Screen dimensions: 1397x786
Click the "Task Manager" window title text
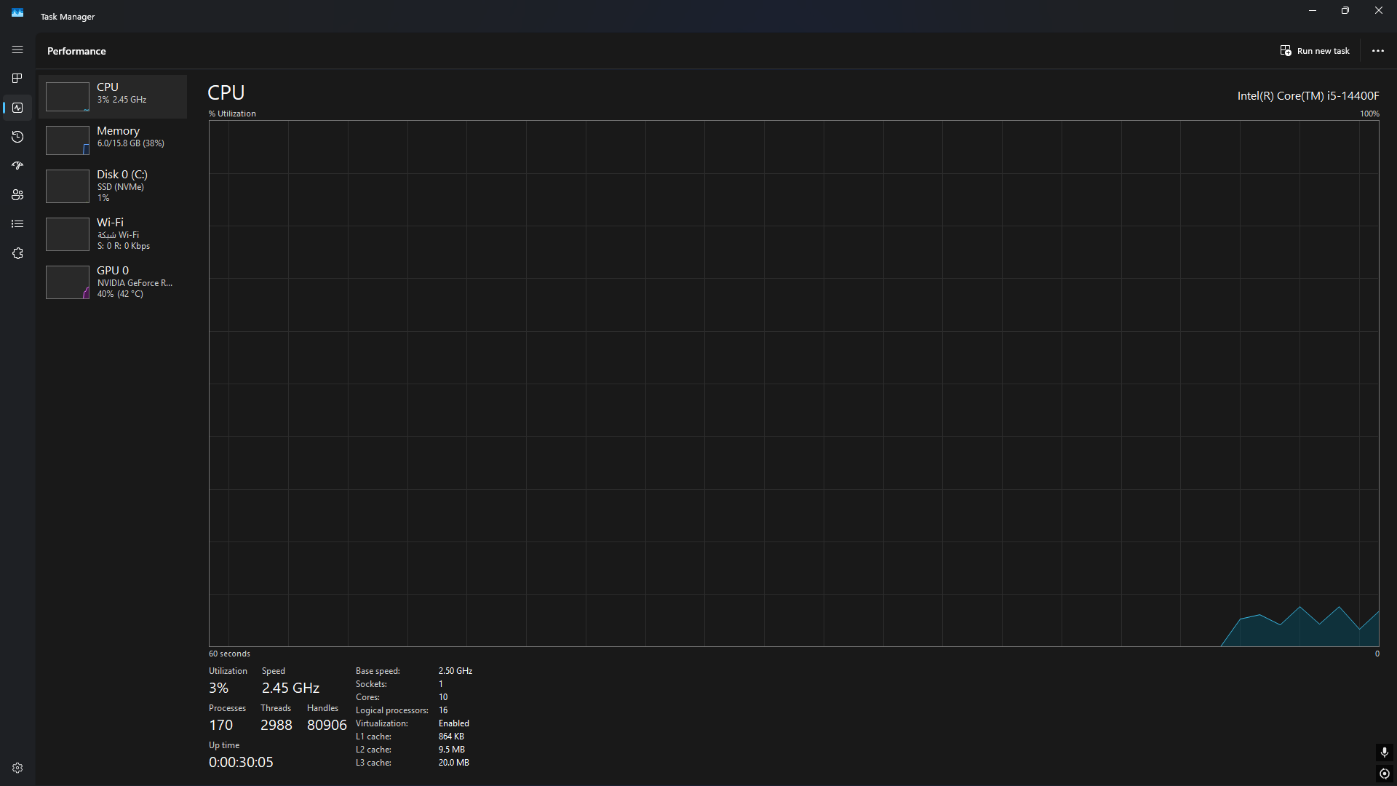pyautogui.click(x=68, y=16)
